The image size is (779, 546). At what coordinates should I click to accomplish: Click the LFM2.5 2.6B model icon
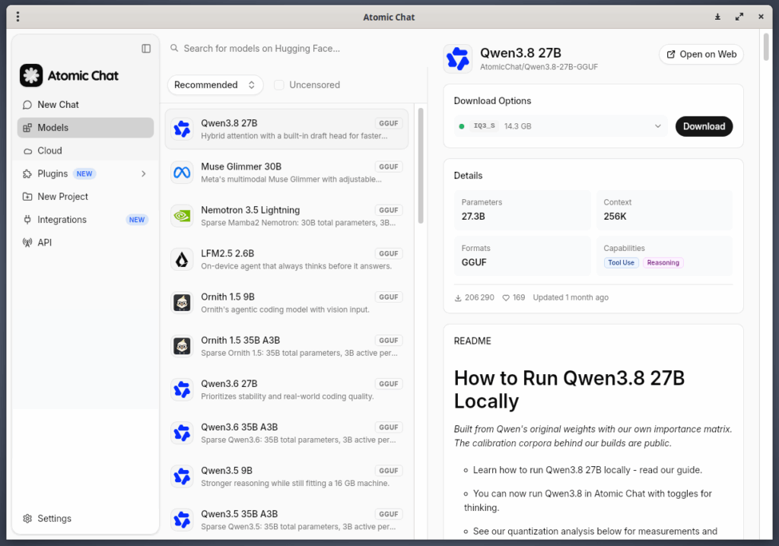point(182,259)
